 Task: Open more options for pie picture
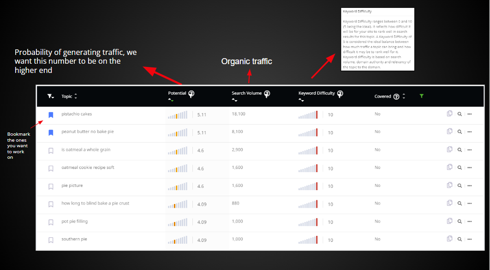pos(469,186)
